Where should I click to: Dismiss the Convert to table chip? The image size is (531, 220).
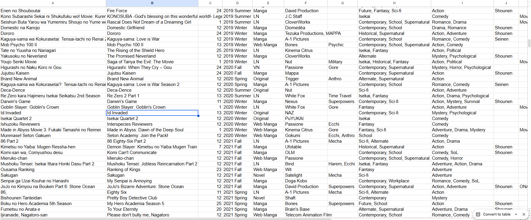click(524, 214)
